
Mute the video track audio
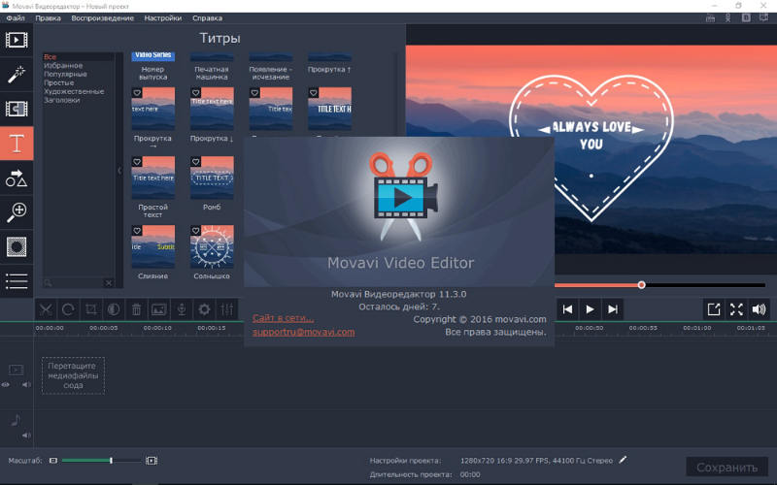tap(26, 384)
